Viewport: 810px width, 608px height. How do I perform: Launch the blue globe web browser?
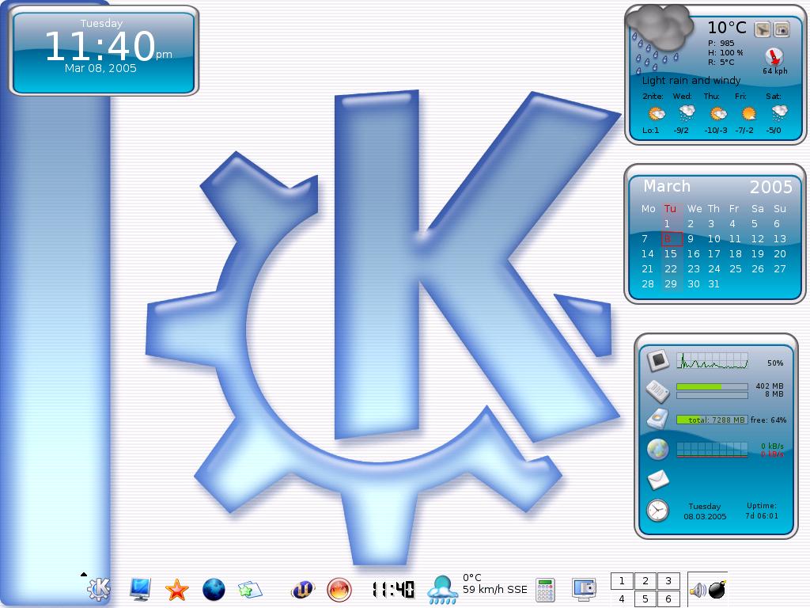214,589
